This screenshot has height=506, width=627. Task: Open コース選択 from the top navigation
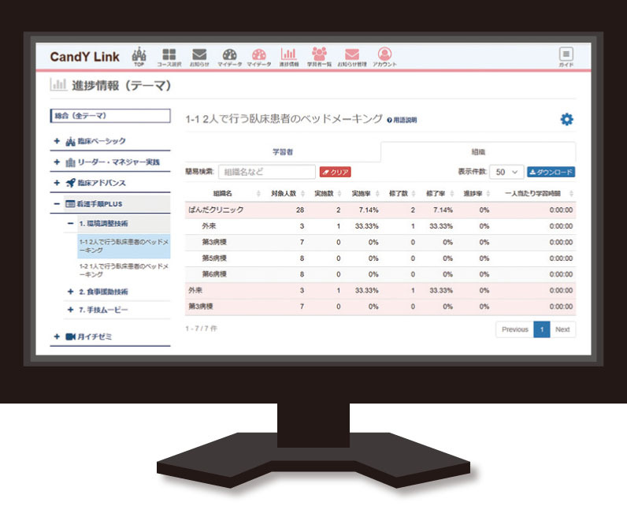(x=168, y=55)
